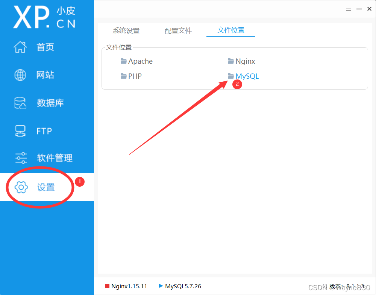
Task: Switch to the 配置文件 tab
Action: click(x=178, y=31)
